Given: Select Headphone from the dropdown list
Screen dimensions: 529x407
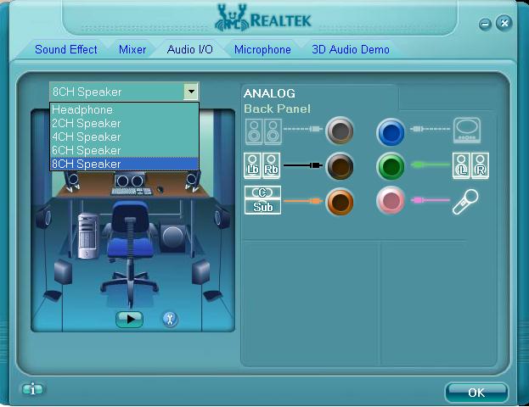Looking at the screenshot, I should [x=82, y=109].
